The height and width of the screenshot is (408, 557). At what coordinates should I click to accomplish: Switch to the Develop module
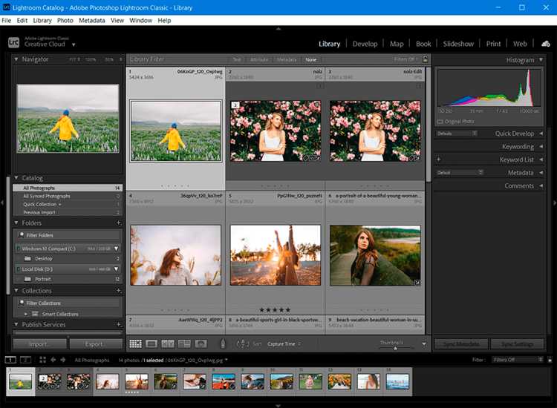365,44
